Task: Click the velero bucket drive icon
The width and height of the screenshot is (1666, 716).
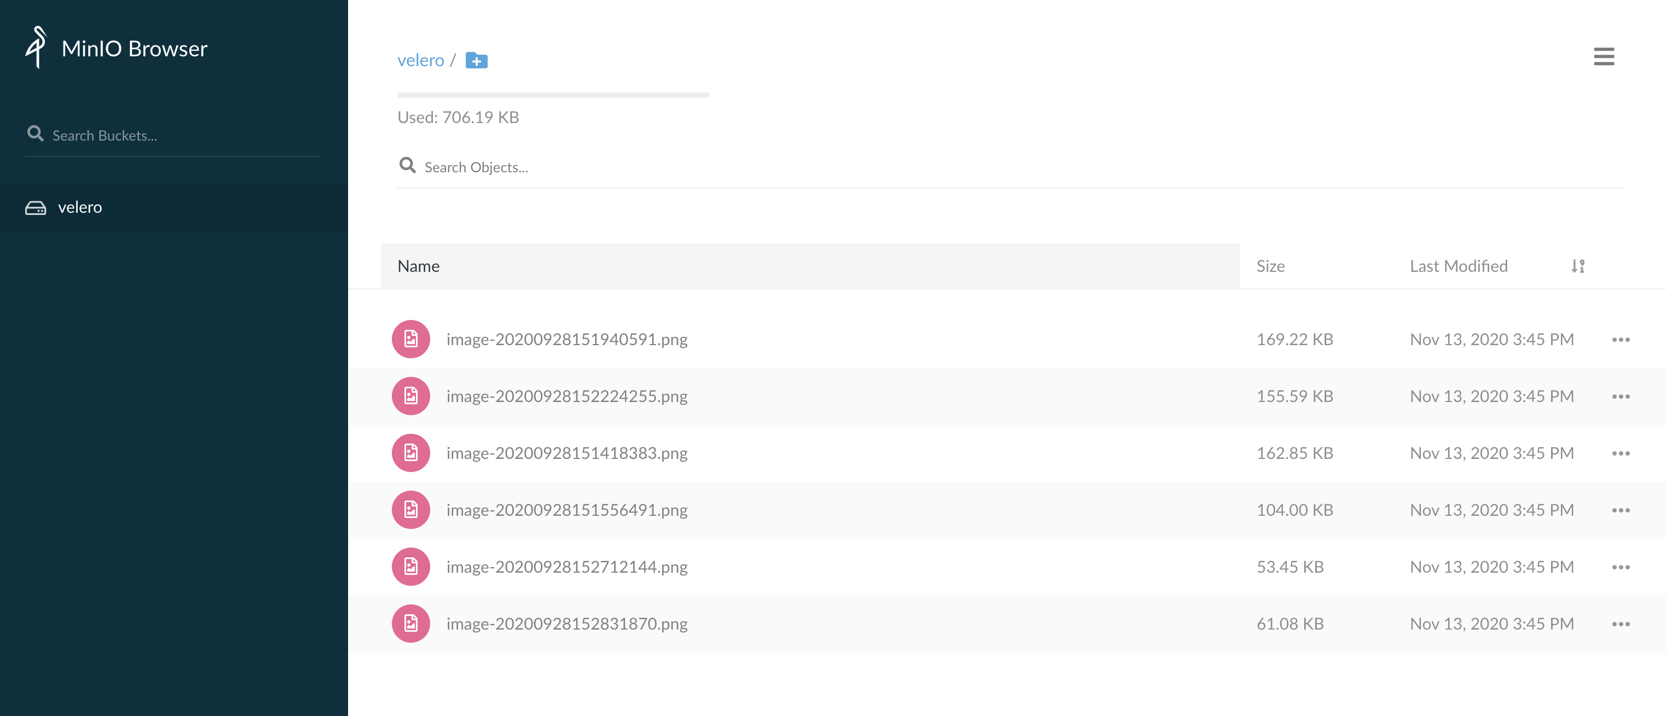Action: tap(36, 207)
